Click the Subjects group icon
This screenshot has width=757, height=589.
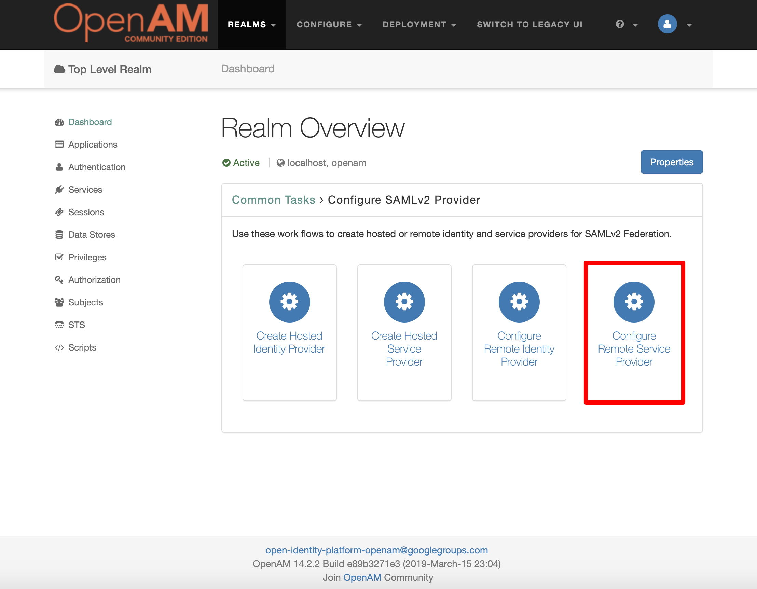(59, 302)
